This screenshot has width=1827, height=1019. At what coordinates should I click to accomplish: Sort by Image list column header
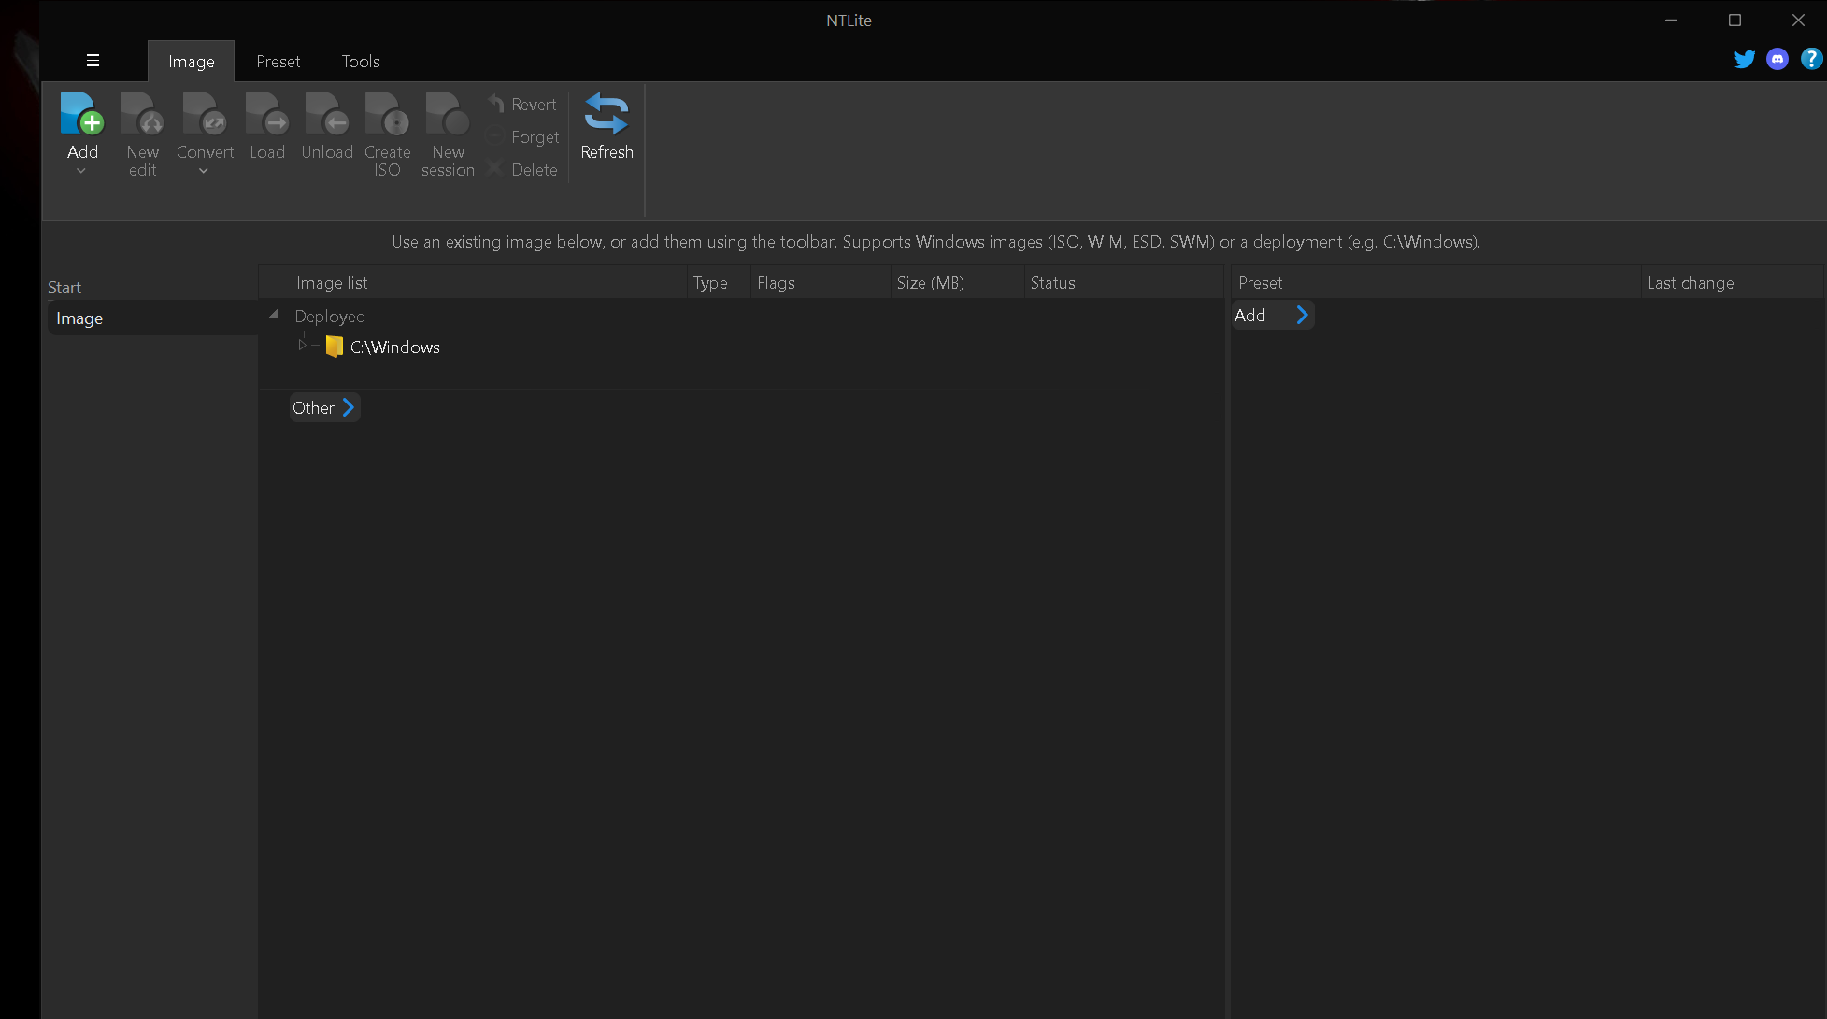(x=472, y=283)
